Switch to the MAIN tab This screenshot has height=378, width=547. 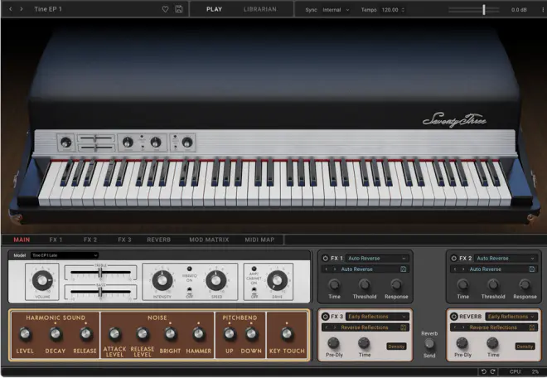coord(22,240)
